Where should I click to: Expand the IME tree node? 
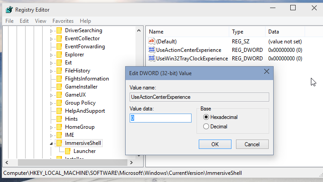[51, 135]
